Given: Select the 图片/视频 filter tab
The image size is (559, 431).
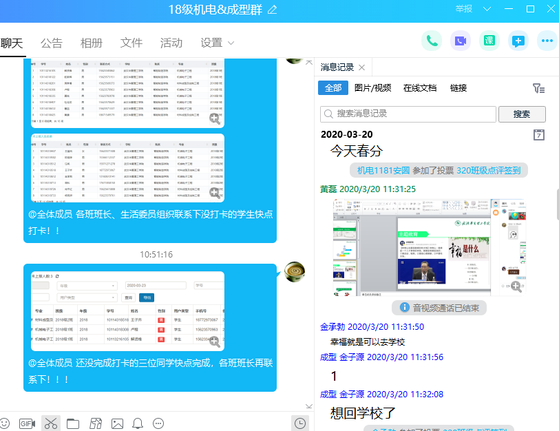Looking at the screenshot, I should pyautogui.click(x=372, y=88).
